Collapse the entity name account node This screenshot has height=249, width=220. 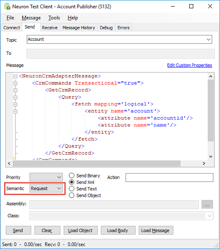(x=15, y=112)
